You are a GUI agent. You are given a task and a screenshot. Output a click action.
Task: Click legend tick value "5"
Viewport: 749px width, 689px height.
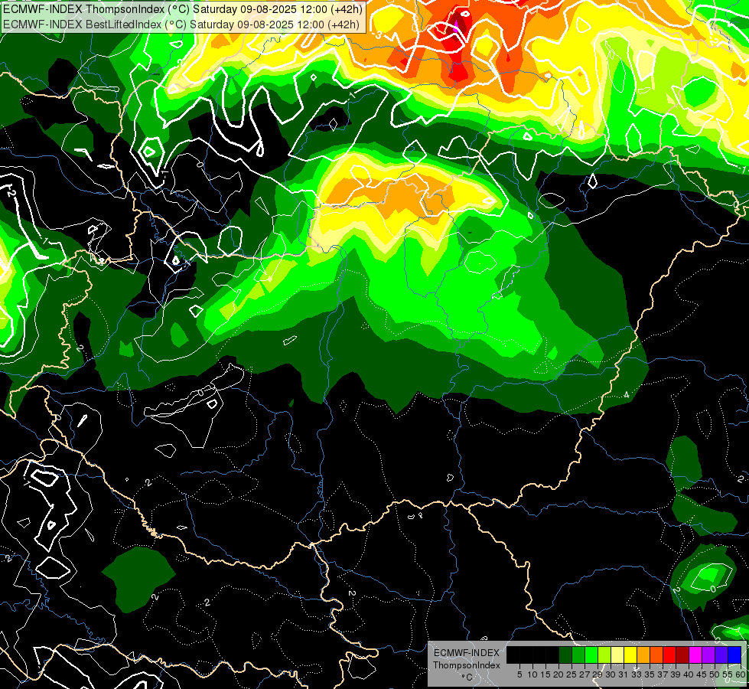[x=519, y=674]
